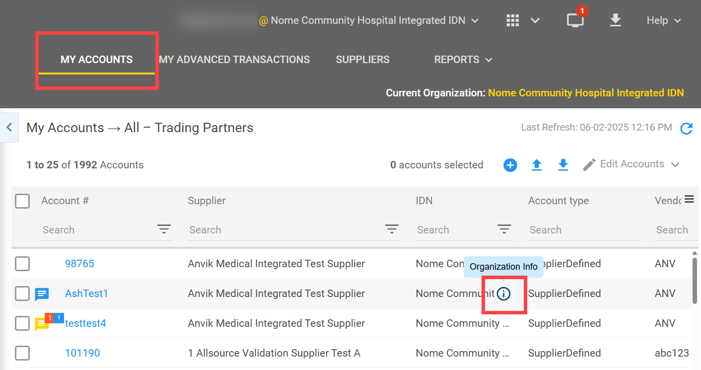Click the blue add account icon

coord(510,164)
